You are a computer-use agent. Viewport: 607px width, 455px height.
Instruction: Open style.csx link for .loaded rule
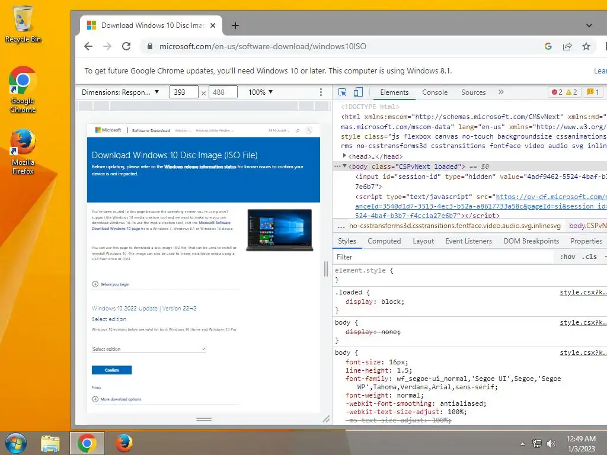tap(583, 292)
